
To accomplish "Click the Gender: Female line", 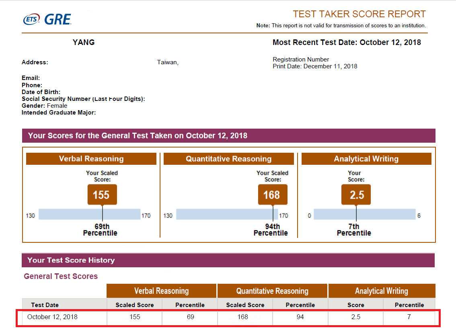I will pos(44,106).
